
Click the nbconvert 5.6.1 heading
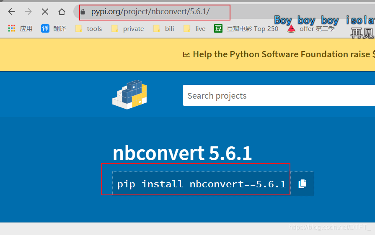tap(182, 153)
